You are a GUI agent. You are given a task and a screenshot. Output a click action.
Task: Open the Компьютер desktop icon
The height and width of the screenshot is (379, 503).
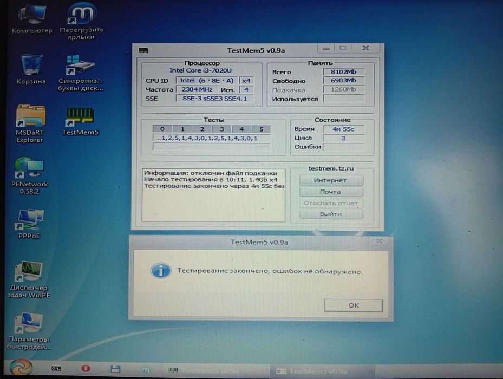31,18
